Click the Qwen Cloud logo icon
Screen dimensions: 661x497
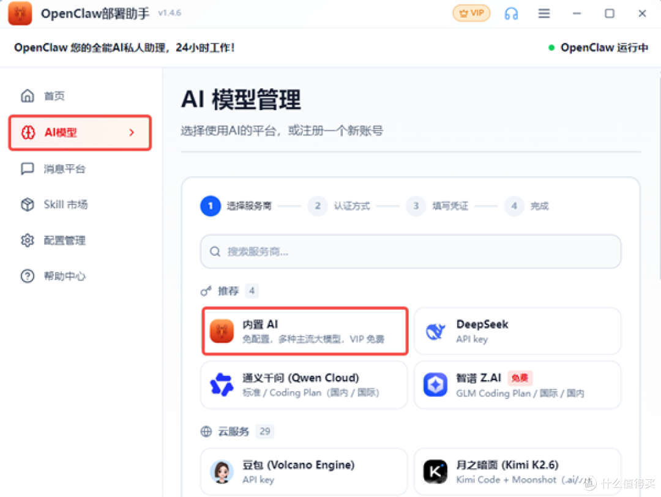click(x=222, y=384)
